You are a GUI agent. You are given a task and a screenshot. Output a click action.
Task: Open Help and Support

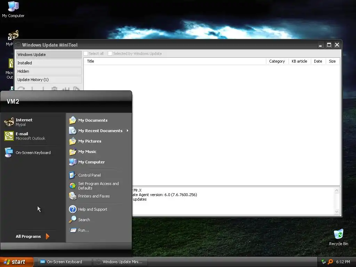[x=99, y=209]
